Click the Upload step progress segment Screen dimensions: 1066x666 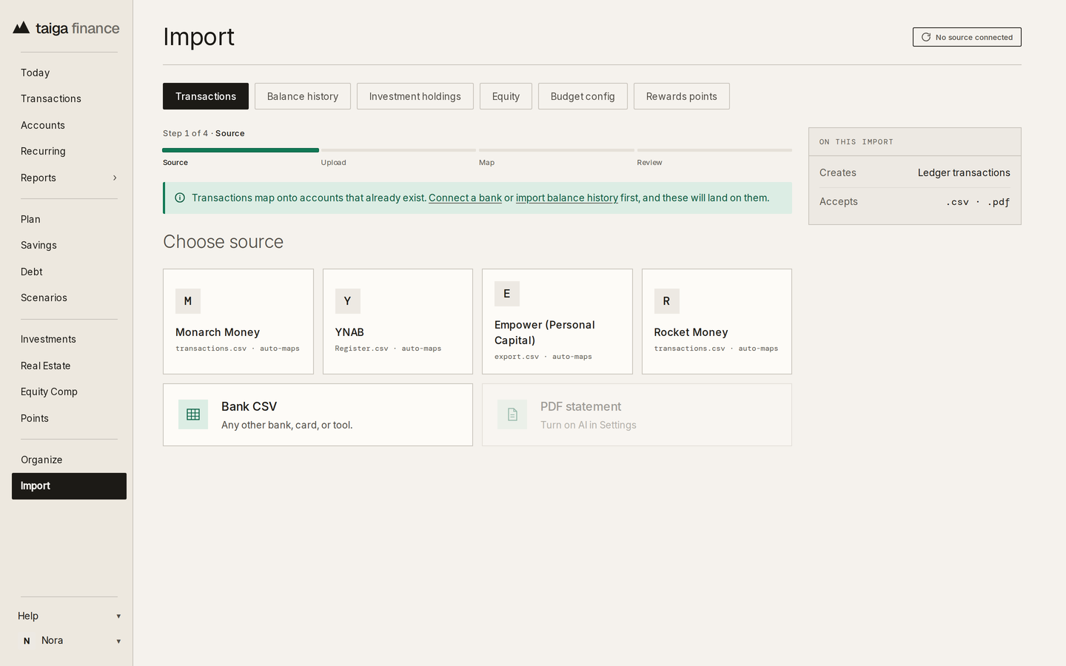398,150
